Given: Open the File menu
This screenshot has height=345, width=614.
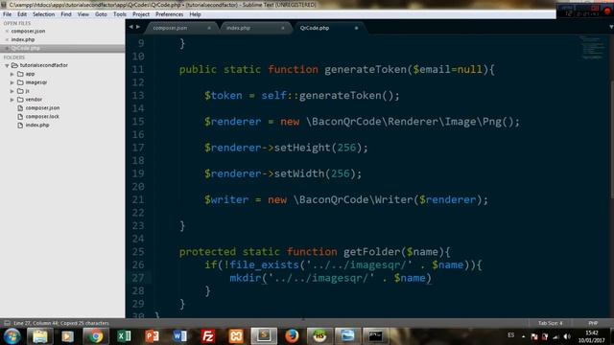Looking at the screenshot, I should tap(7, 14).
